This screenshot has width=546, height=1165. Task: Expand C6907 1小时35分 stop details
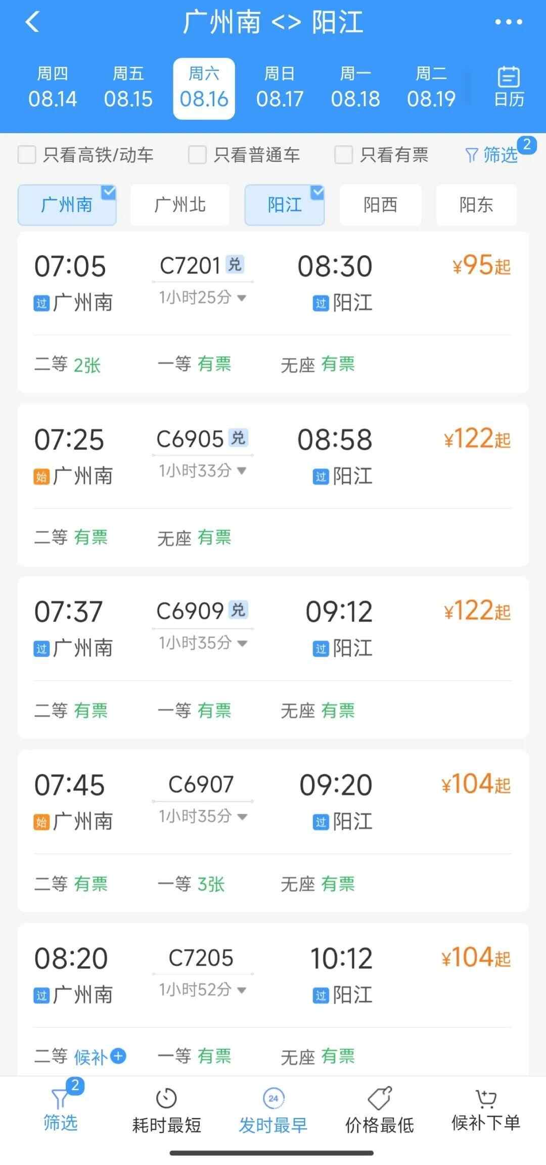(242, 816)
